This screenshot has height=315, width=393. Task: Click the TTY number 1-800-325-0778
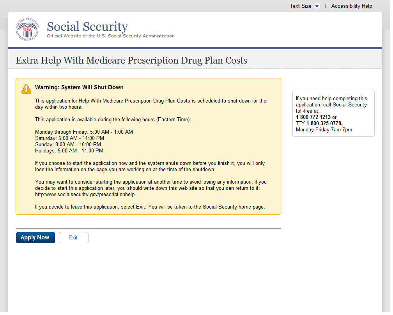click(324, 123)
